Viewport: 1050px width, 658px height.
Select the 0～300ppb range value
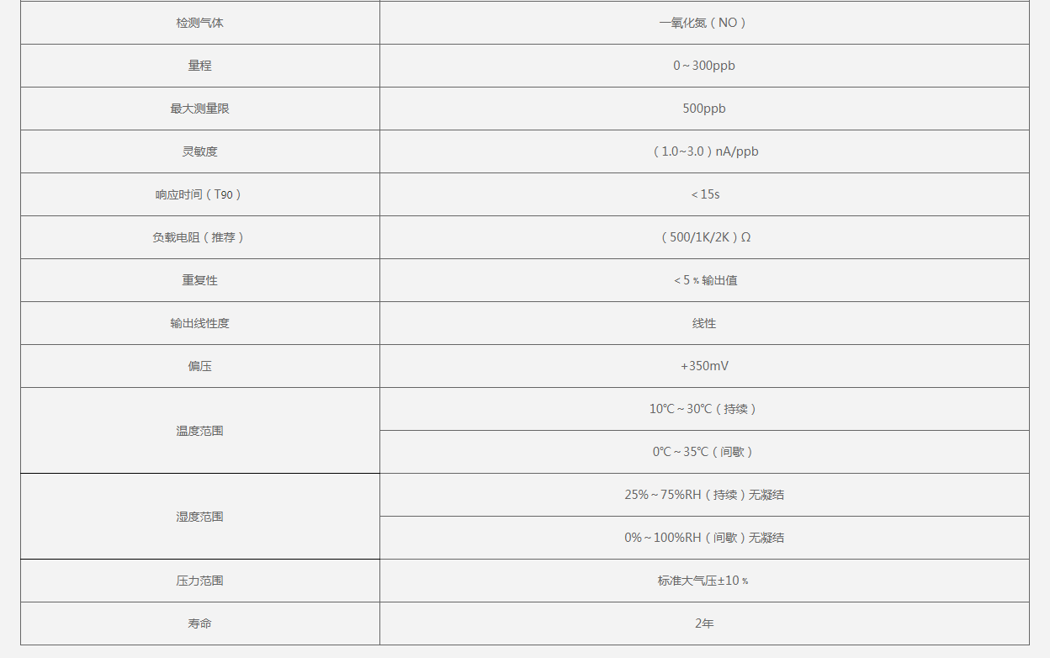pyautogui.click(x=703, y=66)
